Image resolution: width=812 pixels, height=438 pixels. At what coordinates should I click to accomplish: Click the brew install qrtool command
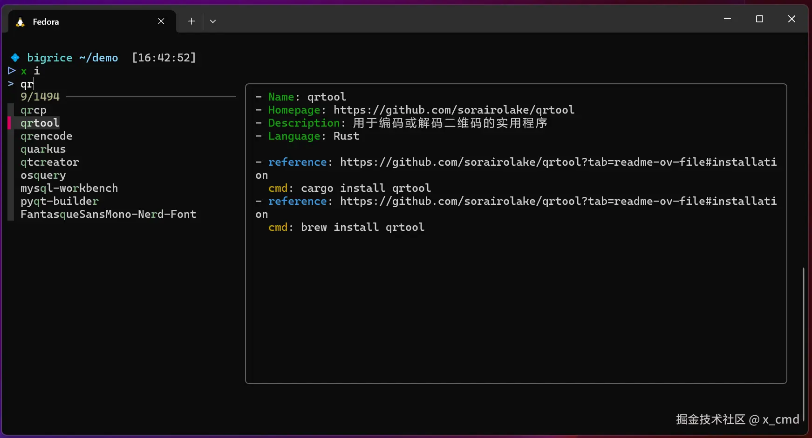click(363, 227)
